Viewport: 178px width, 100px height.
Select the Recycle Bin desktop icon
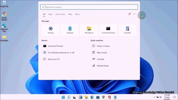(x=4, y=4)
